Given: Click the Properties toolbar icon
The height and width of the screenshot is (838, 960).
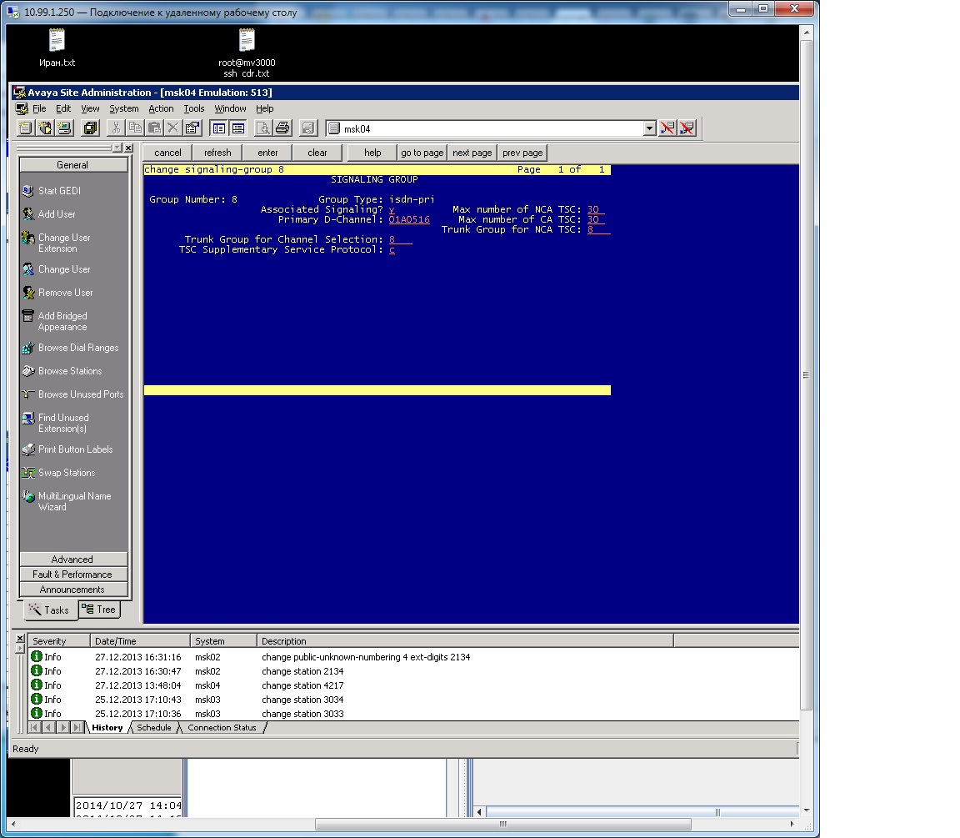Looking at the screenshot, I should tap(192, 128).
